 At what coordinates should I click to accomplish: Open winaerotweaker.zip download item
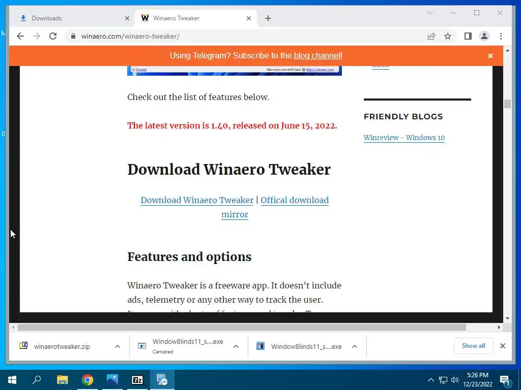tap(62, 346)
